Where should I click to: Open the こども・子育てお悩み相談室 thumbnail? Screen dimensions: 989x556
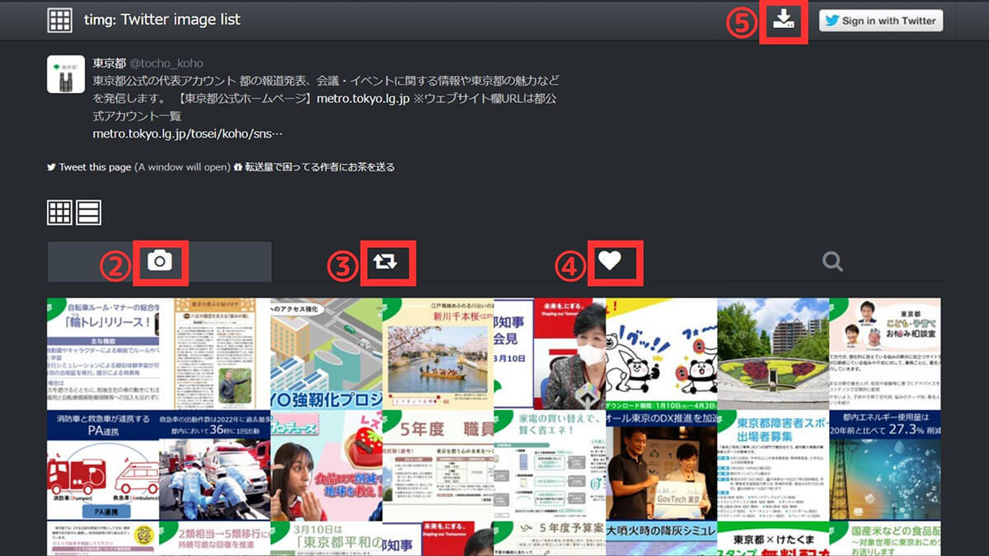(x=885, y=353)
